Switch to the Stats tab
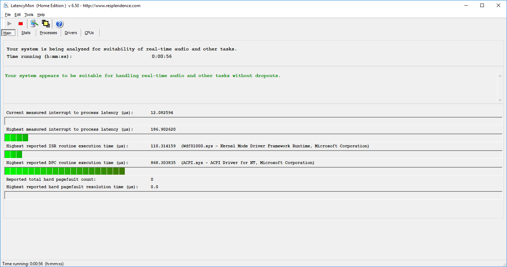Viewport: 507px width, 267px height. [x=26, y=33]
